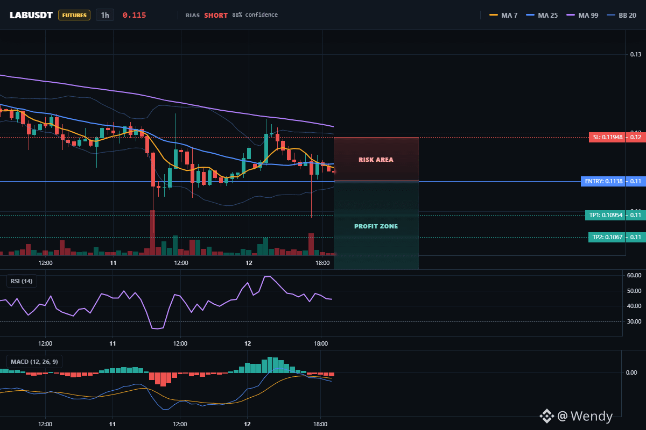Click the 40.00 RSI axis value
Viewport: 646px width, 430px height.
pos(634,306)
